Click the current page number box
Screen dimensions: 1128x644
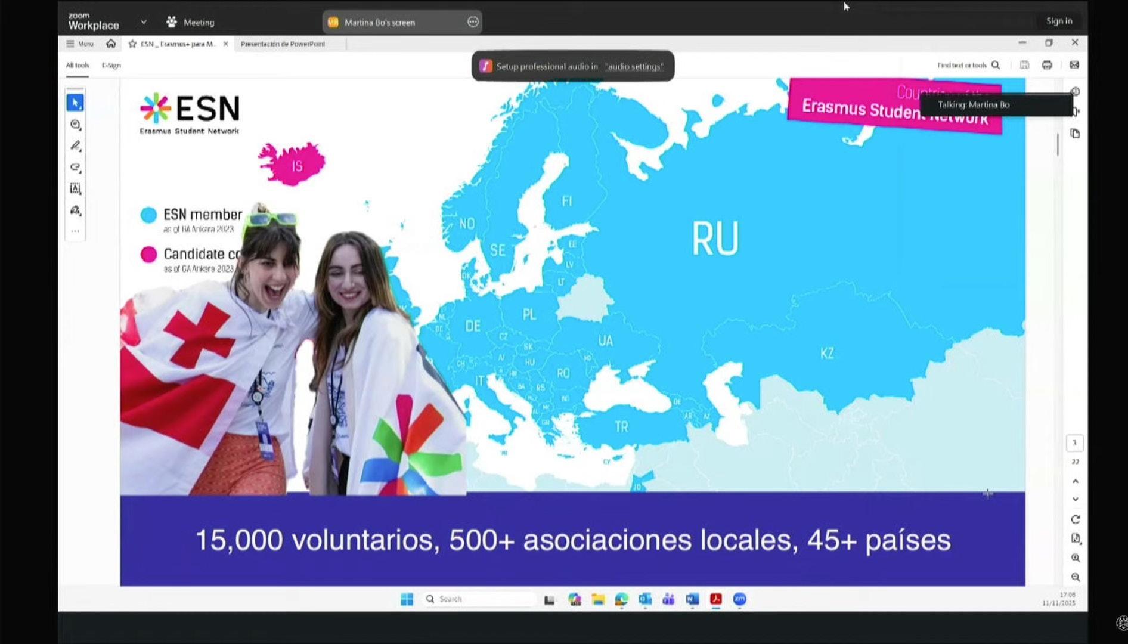(1075, 442)
